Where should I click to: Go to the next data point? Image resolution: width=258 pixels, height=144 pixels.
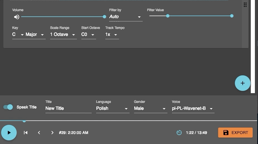coord(52,133)
